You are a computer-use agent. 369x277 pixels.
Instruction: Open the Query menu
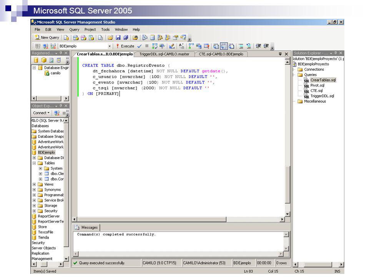tap(74, 30)
